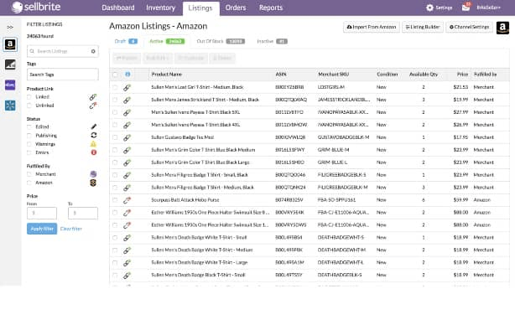Open the user account dropdown

tap(488, 8)
